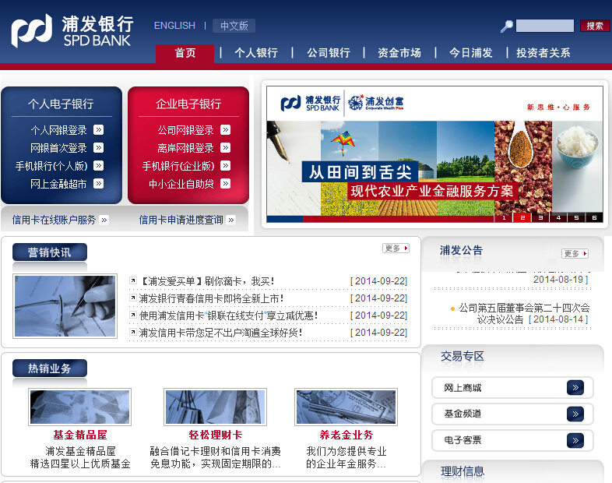Image resolution: width=612 pixels, height=483 pixels.
Task: Click arrow icon beside 个人网银登录
Action: pyautogui.click(x=98, y=129)
